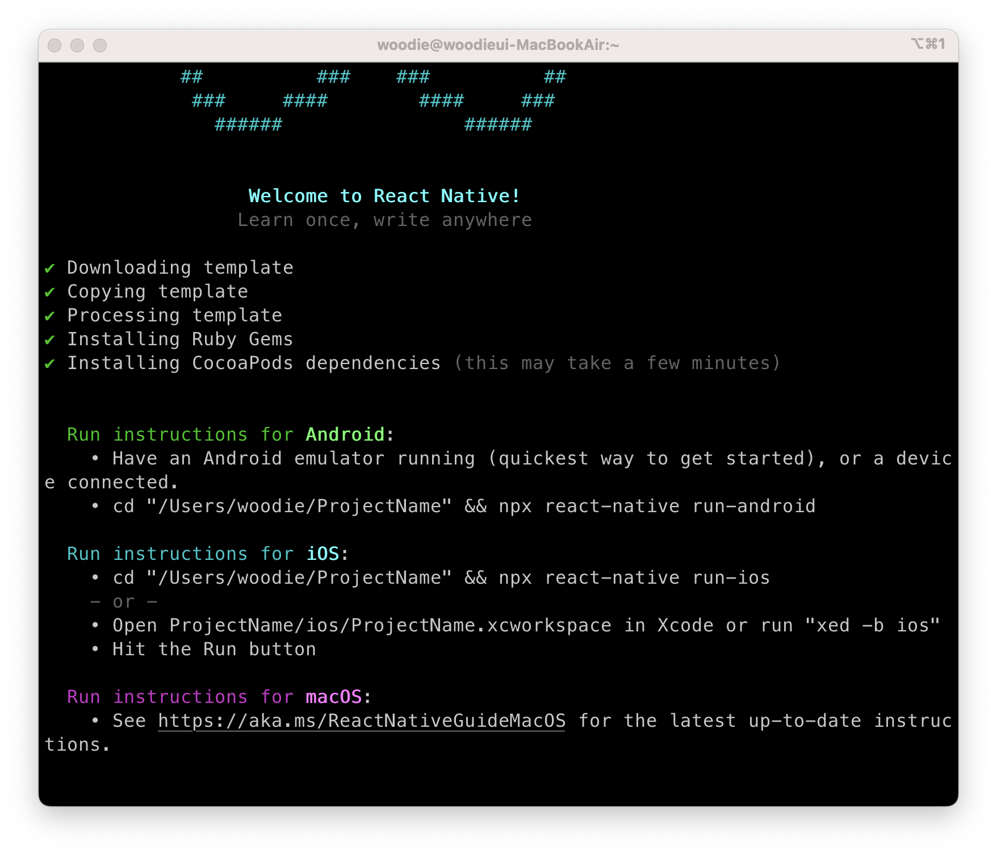
Task: Click '(this may take a few minutes)' note
Action: (x=617, y=363)
